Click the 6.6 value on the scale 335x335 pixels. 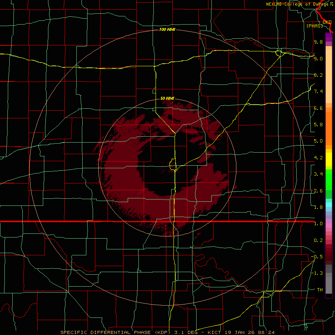coord(318,108)
